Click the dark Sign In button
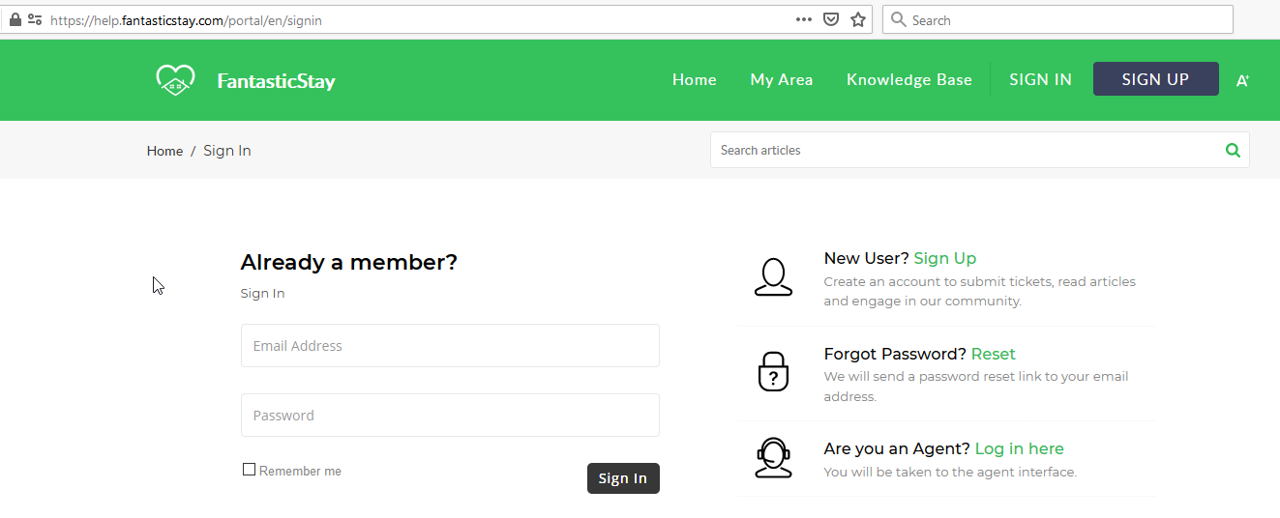This screenshot has height=518, width=1280. tap(623, 478)
